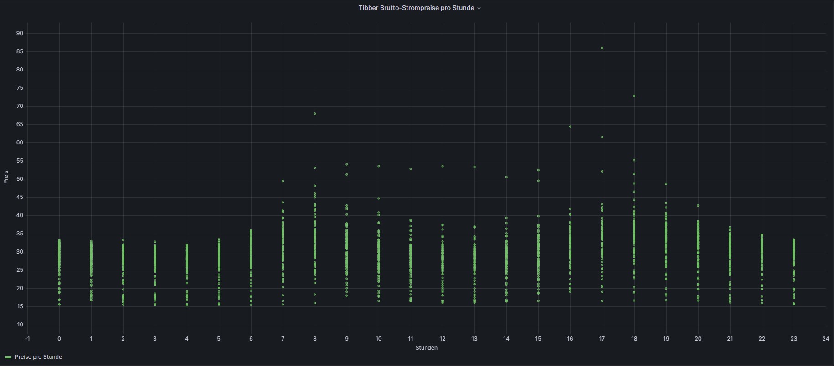Select the highest data point at hour 20

pyautogui.click(x=698, y=206)
